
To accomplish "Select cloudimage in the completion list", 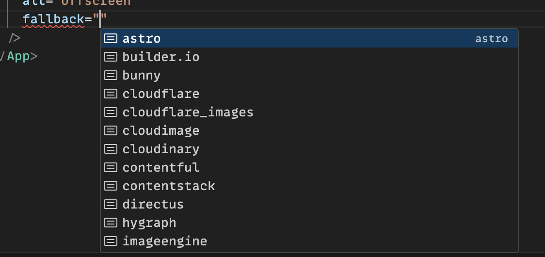I will pyautogui.click(x=161, y=131).
